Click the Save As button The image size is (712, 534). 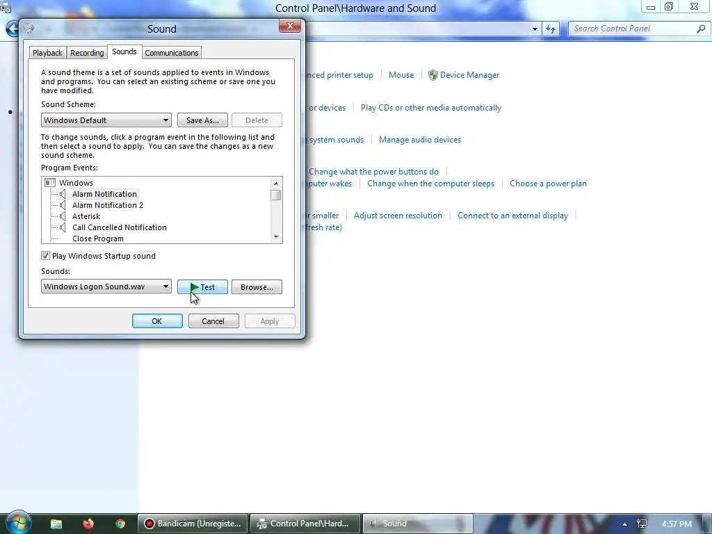pyautogui.click(x=202, y=120)
